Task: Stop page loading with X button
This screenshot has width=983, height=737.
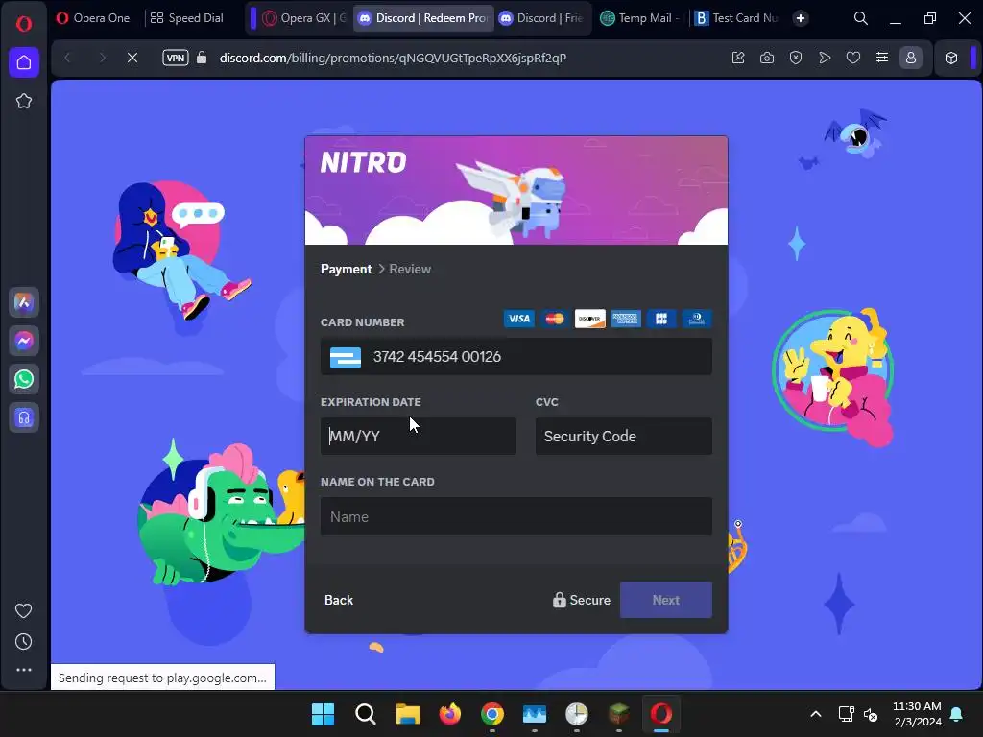Action: [132, 58]
